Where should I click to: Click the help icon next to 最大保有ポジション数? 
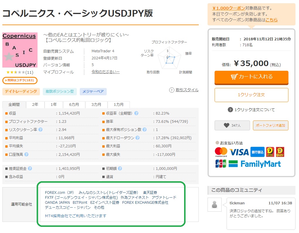pyautogui.click(x=145, y=130)
